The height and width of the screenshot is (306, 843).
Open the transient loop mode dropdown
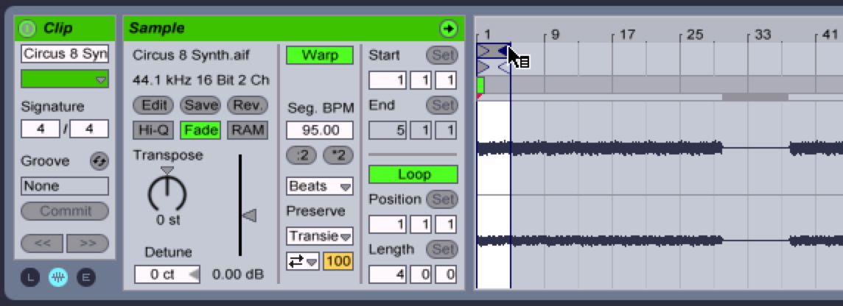[x=303, y=261]
